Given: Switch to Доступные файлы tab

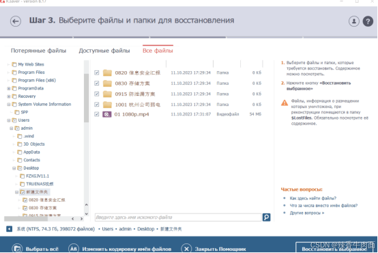Looking at the screenshot, I should pyautogui.click(x=104, y=51).
